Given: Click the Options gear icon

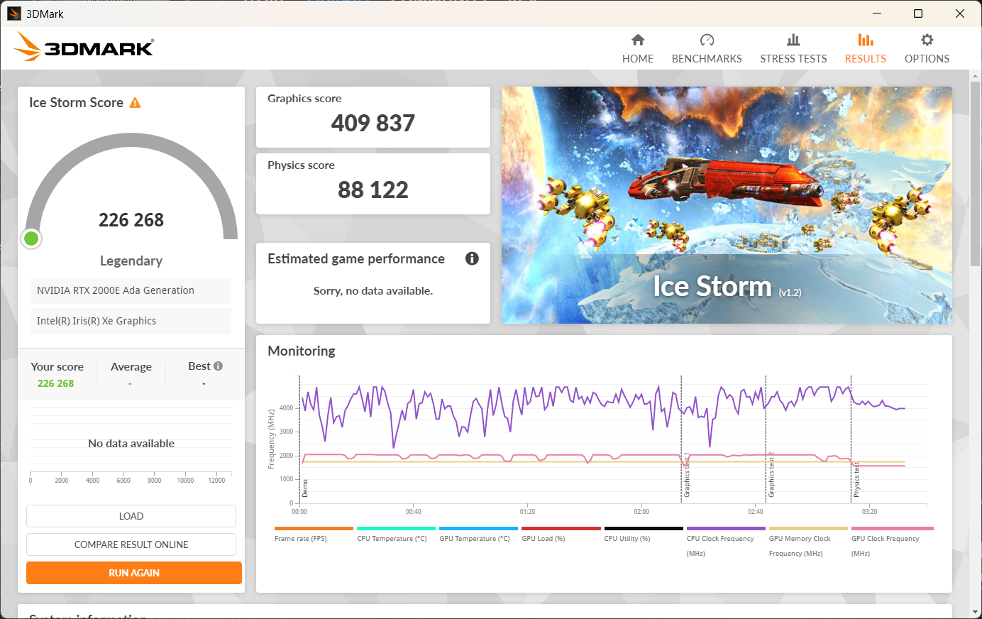Looking at the screenshot, I should coord(927,40).
